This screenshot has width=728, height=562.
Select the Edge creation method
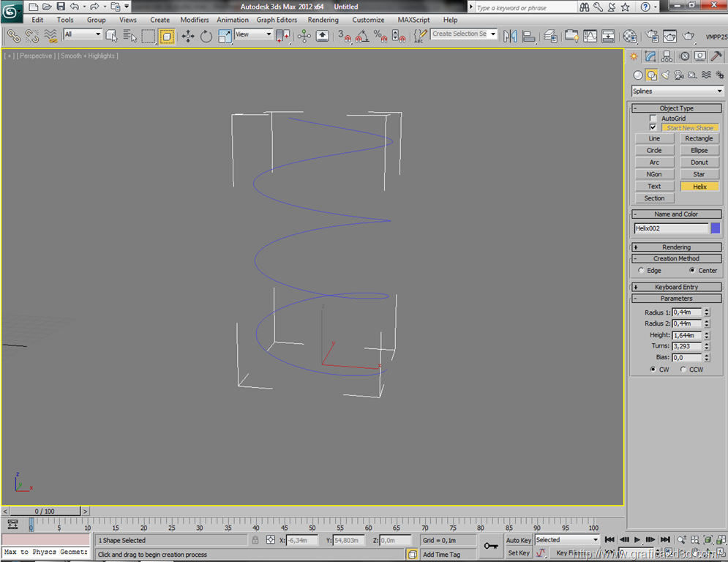[x=641, y=270]
